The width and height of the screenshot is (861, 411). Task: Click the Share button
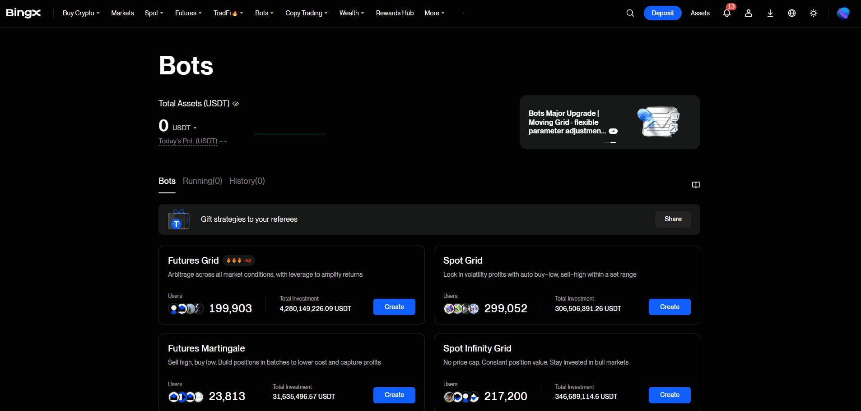click(x=673, y=219)
